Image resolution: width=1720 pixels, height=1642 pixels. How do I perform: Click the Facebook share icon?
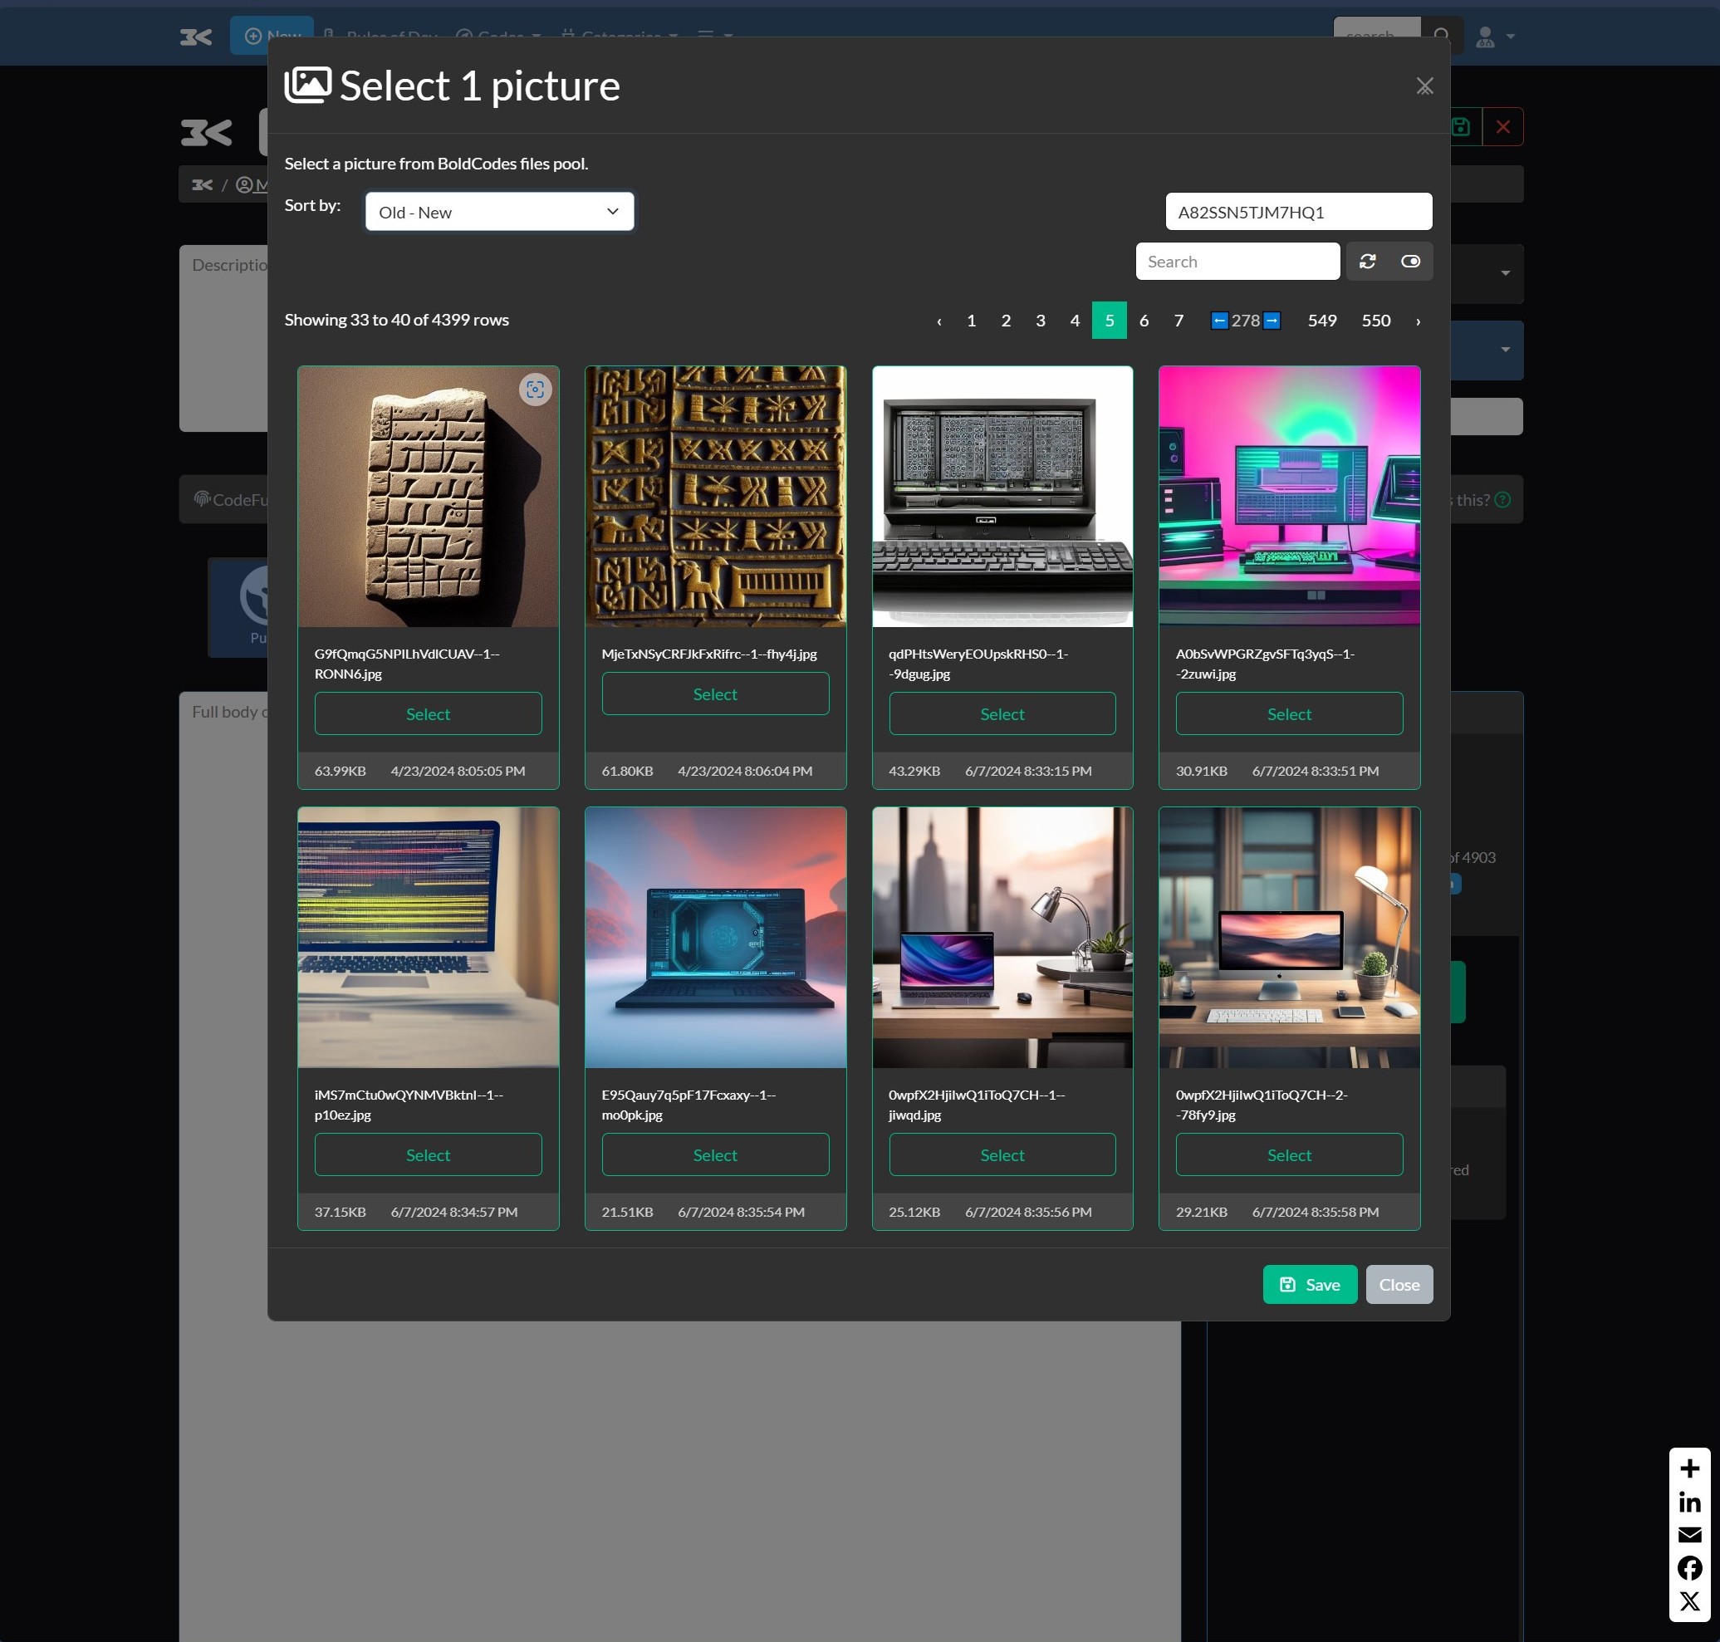click(x=1689, y=1567)
